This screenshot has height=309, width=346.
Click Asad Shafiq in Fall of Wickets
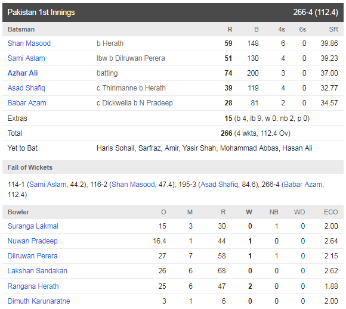coord(220,185)
